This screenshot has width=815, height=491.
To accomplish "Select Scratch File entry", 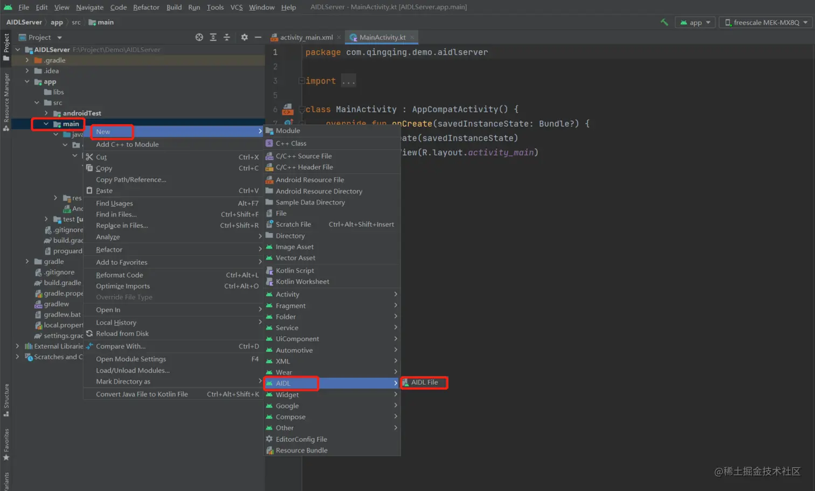I will click(x=332, y=224).
